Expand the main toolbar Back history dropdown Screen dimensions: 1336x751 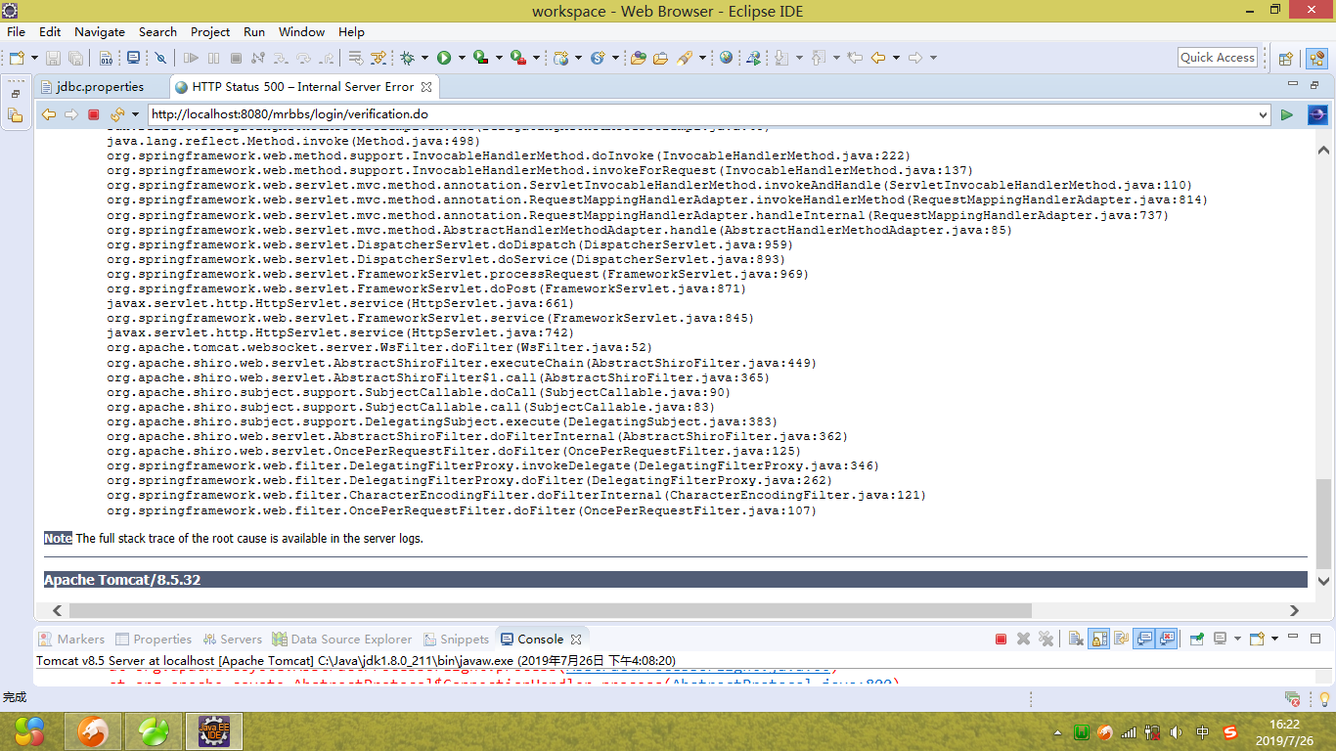click(896, 58)
